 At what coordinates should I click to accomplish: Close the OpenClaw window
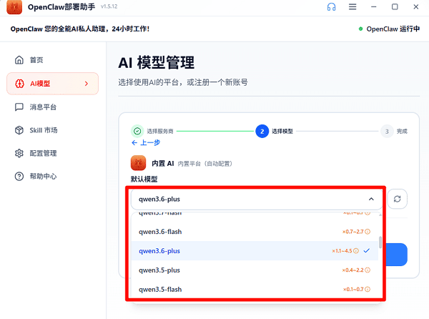click(x=416, y=7)
